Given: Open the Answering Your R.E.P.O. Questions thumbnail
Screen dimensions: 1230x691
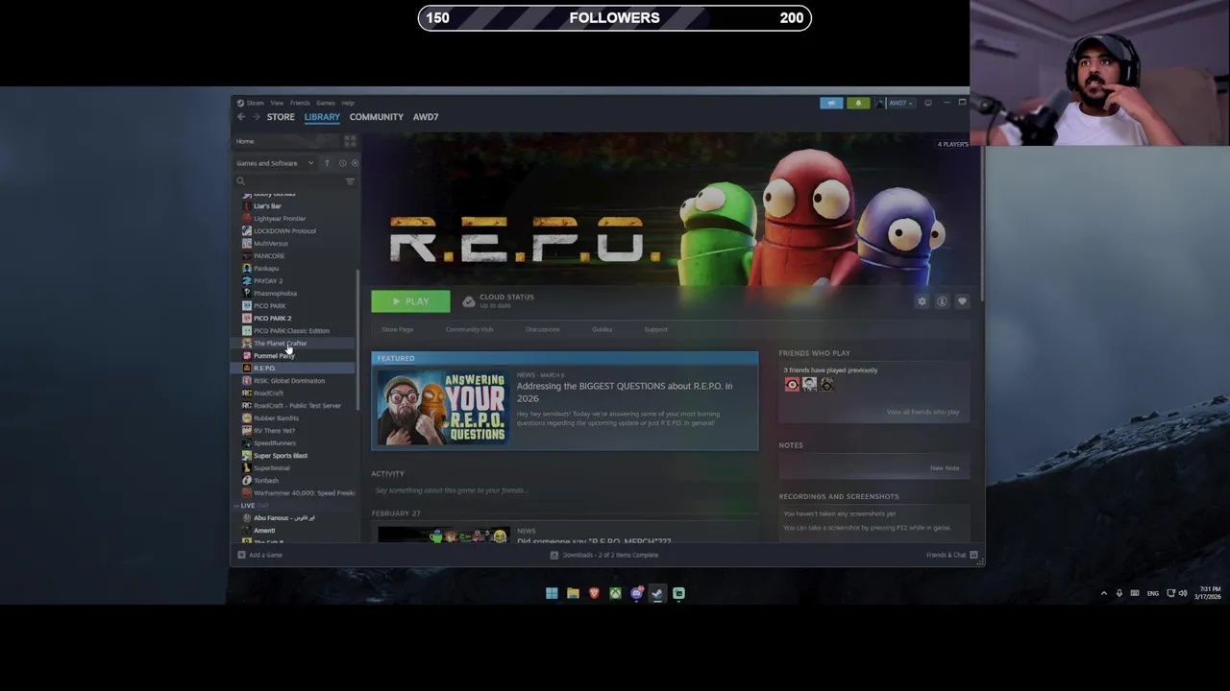Looking at the screenshot, I should (x=442, y=408).
